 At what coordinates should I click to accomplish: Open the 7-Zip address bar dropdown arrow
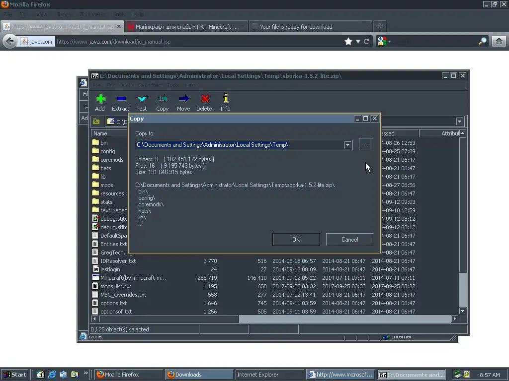[x=459, y=122]
